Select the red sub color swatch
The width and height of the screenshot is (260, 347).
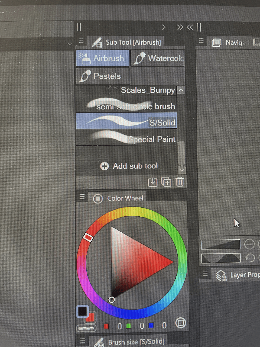click(x=91, y=318)
